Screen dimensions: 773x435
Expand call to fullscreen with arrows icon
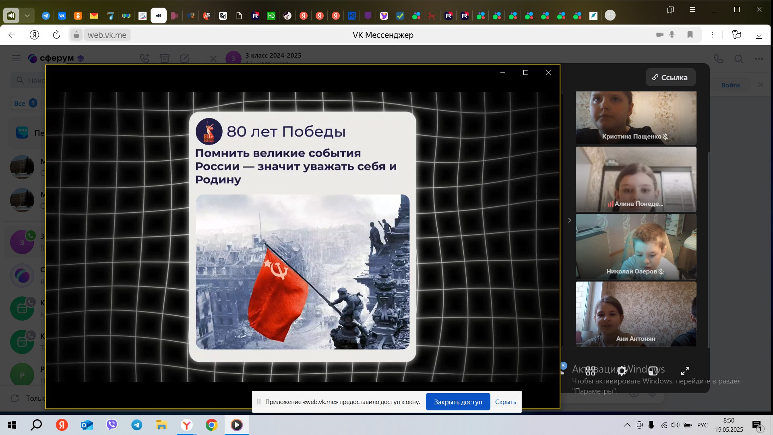(685, 371)
